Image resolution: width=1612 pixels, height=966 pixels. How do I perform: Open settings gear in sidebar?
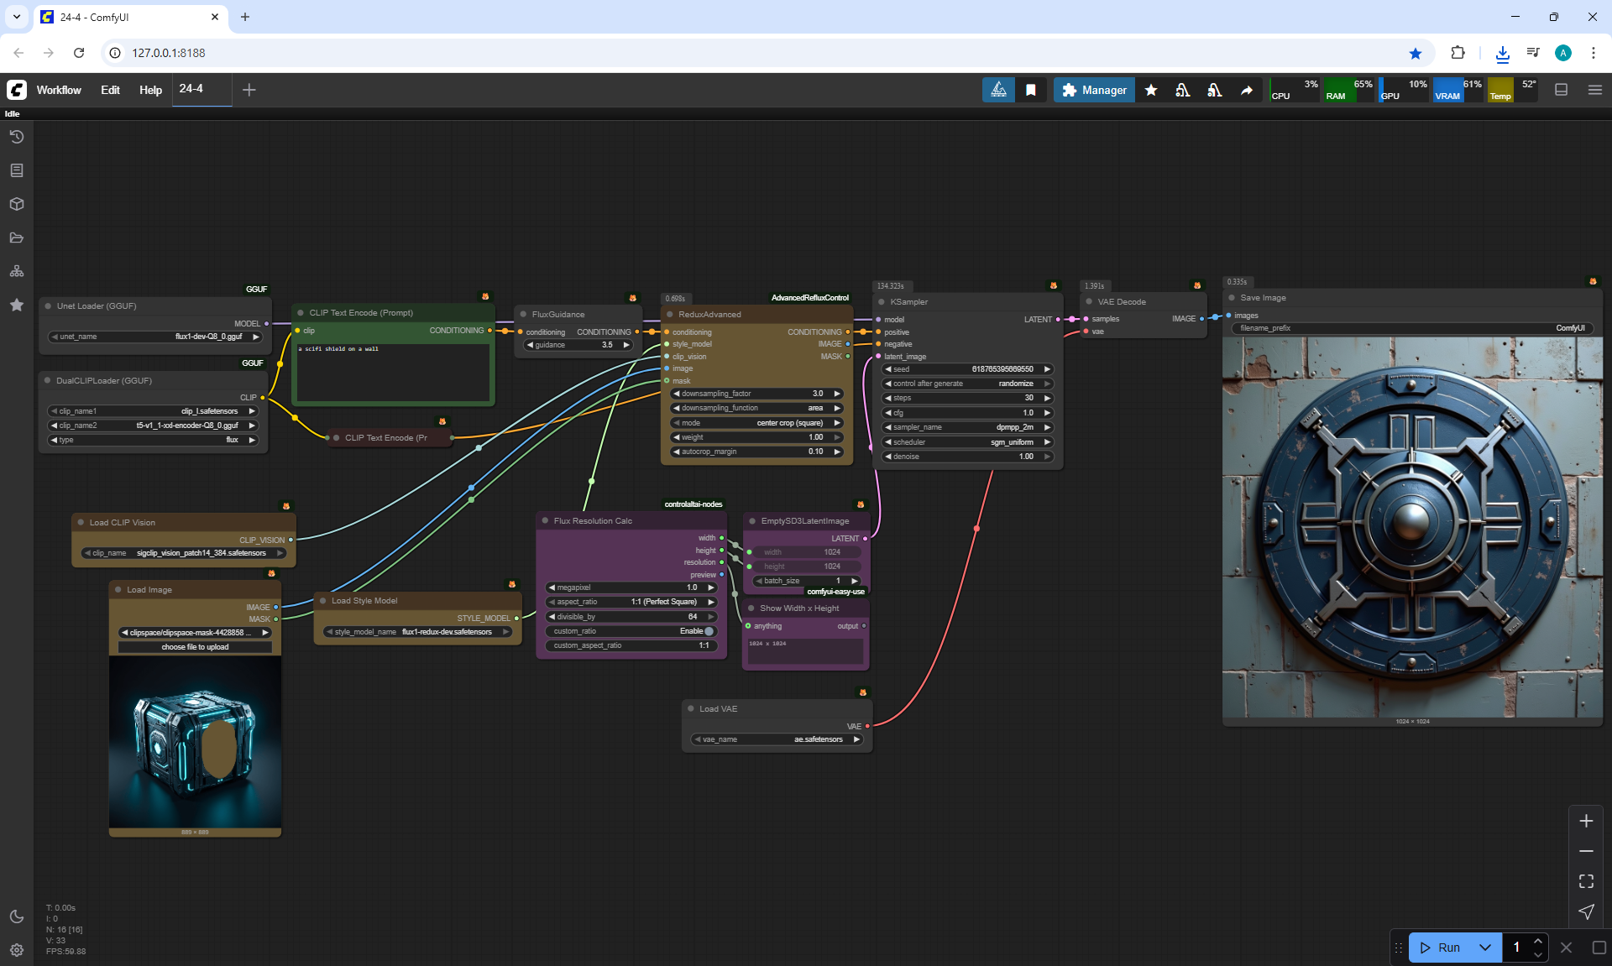(17, 950)
